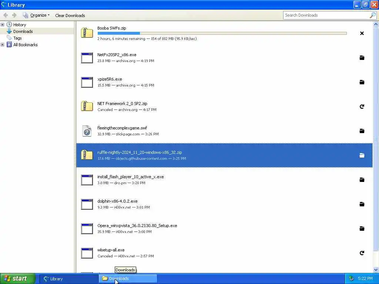The image size is (379, 284).
Task: Click the search magnifier icon
Action: (373, 15)
